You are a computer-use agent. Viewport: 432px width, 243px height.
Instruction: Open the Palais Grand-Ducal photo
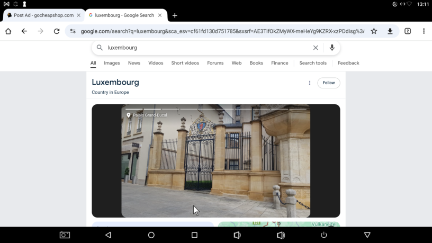tap(215, 160)
